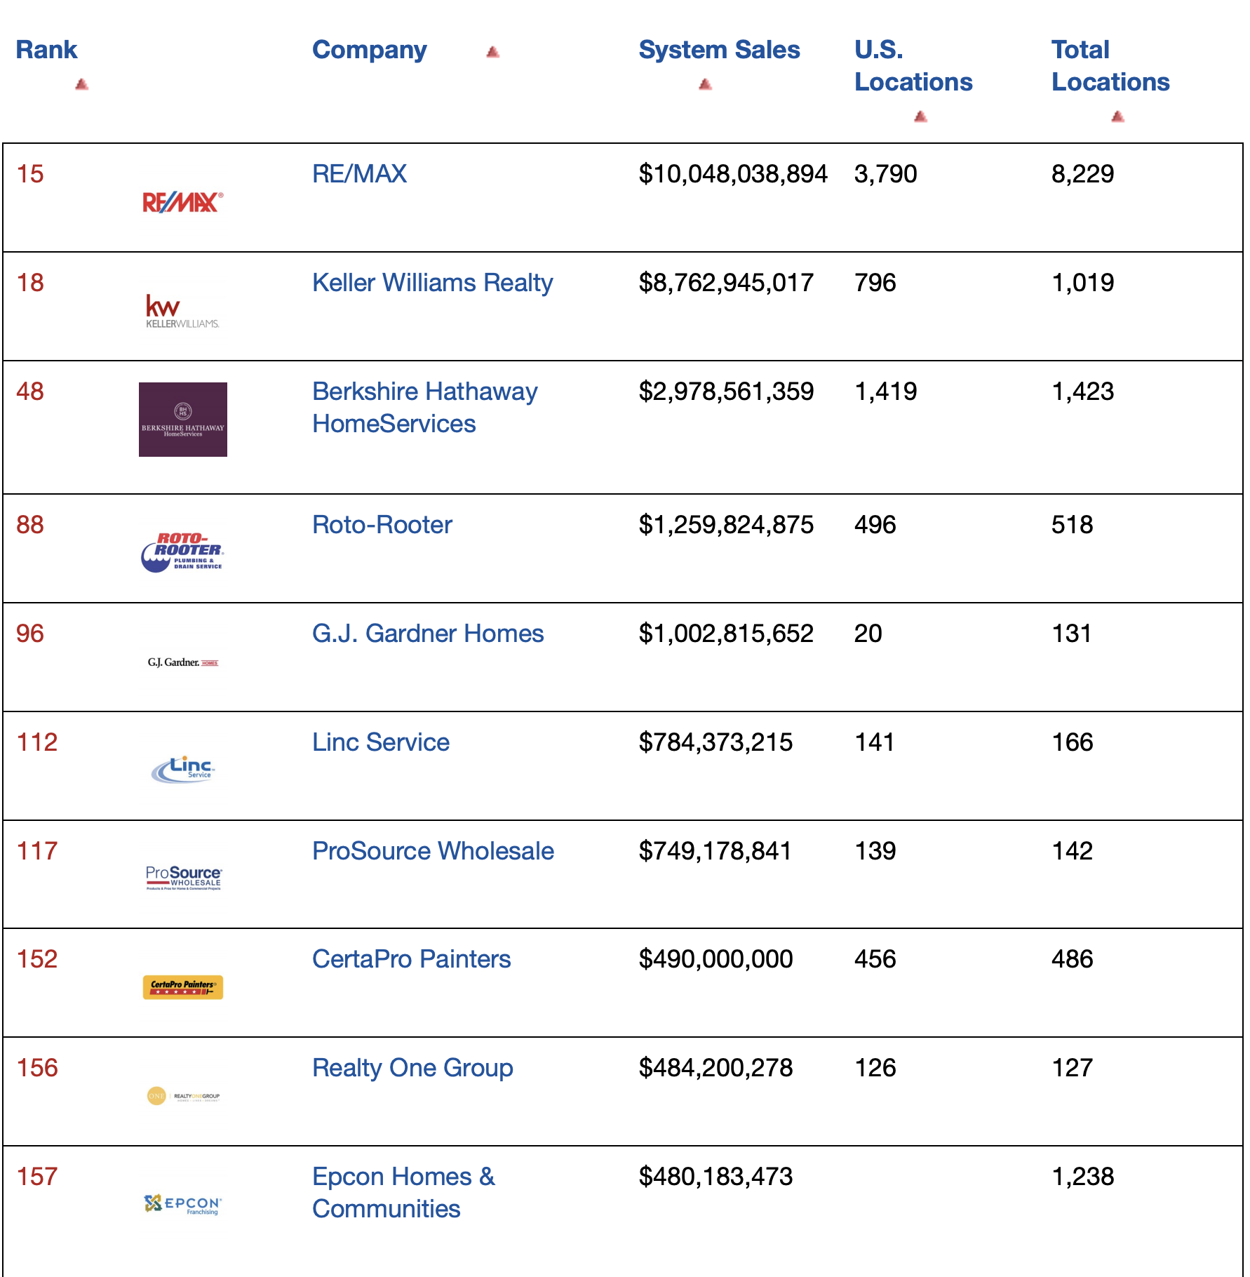This screenshot has width=1250, height=1277.
Task: Toggle sort order on the Company column
Action: 493,52
